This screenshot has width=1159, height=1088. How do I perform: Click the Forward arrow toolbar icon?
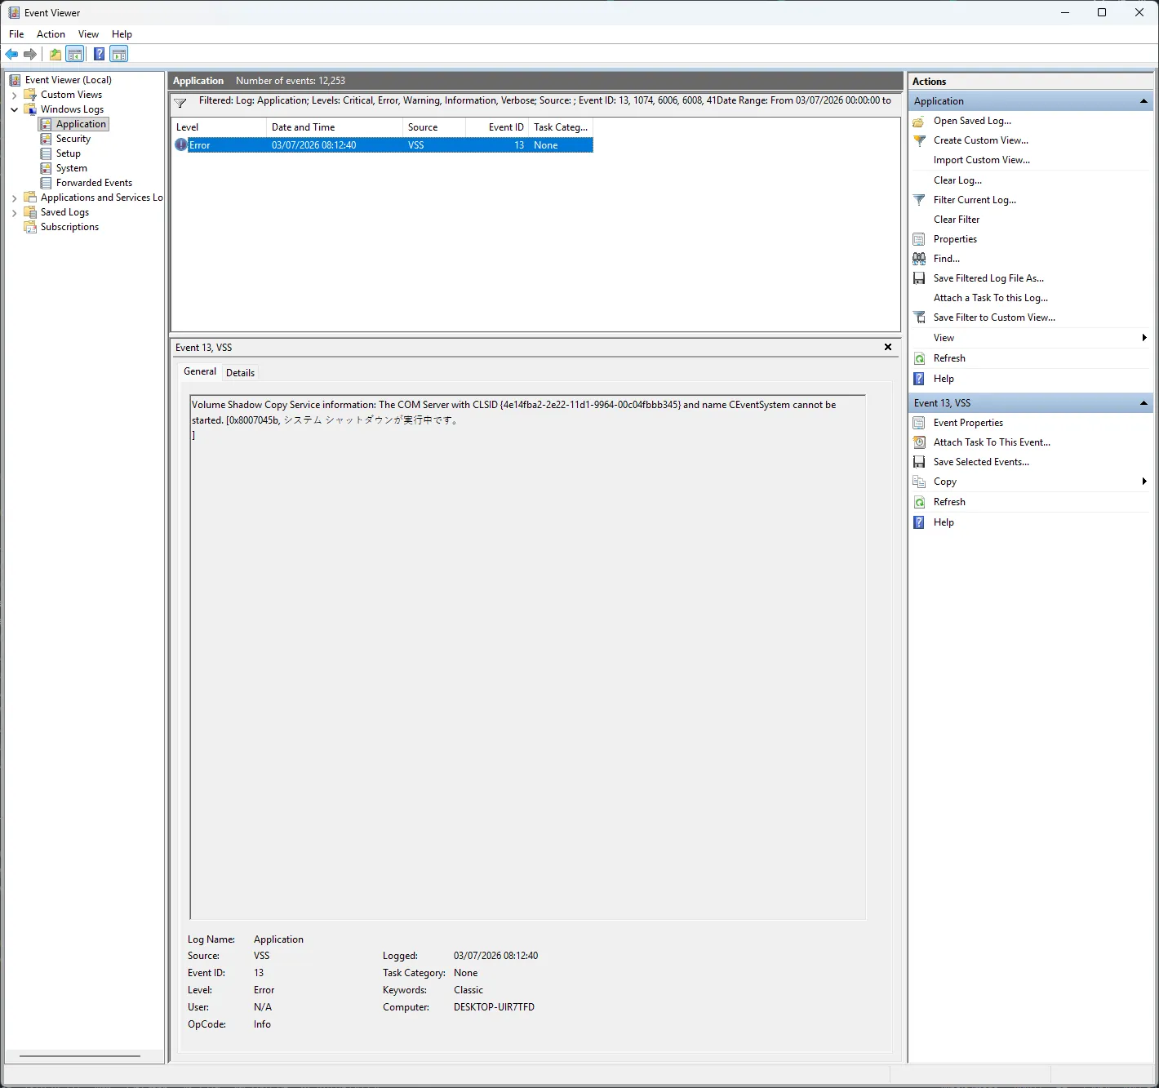(30, 54)
